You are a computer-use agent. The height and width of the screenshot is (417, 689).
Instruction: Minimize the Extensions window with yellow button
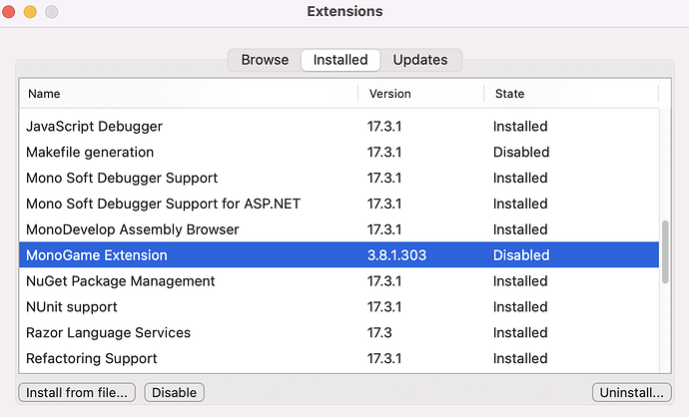point(30,11)
